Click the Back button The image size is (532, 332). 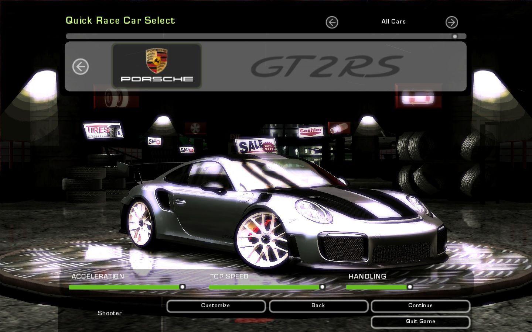318,306
